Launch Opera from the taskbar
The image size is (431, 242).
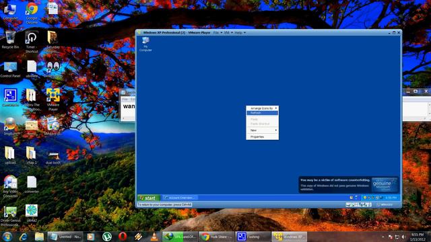123,237
